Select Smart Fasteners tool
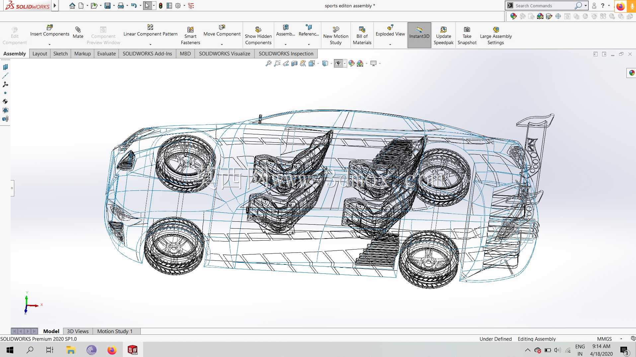 (190, 35)
